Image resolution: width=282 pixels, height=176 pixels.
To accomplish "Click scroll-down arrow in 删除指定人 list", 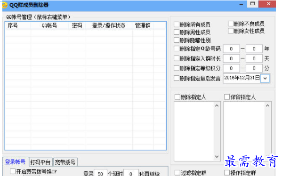I will [217, 157].
